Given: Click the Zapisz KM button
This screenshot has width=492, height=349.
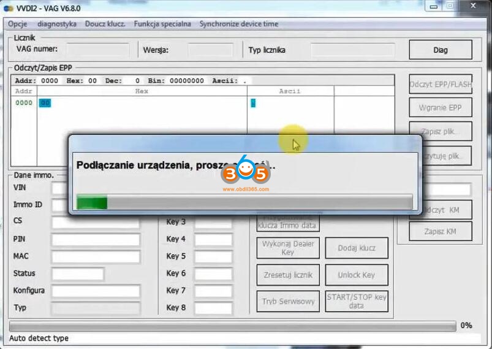Looking at the screenshot, I should pos(441,231).
